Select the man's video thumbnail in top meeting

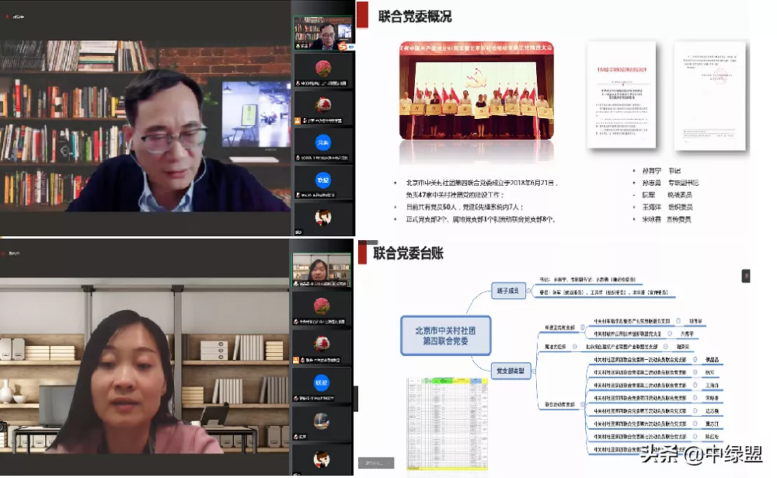coord(323,33)
